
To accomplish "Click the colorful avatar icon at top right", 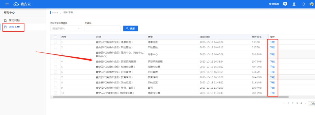I will [311, 4].
